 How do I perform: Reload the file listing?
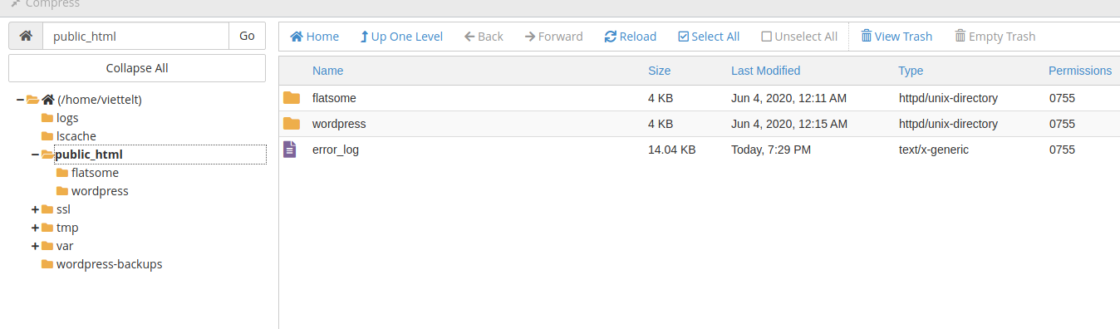coord(630,37)
